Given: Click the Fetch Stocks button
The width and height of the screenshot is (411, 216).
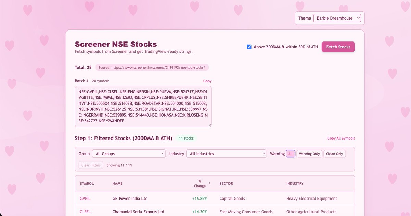Looking at the screenshot, I should click(338, 47).
